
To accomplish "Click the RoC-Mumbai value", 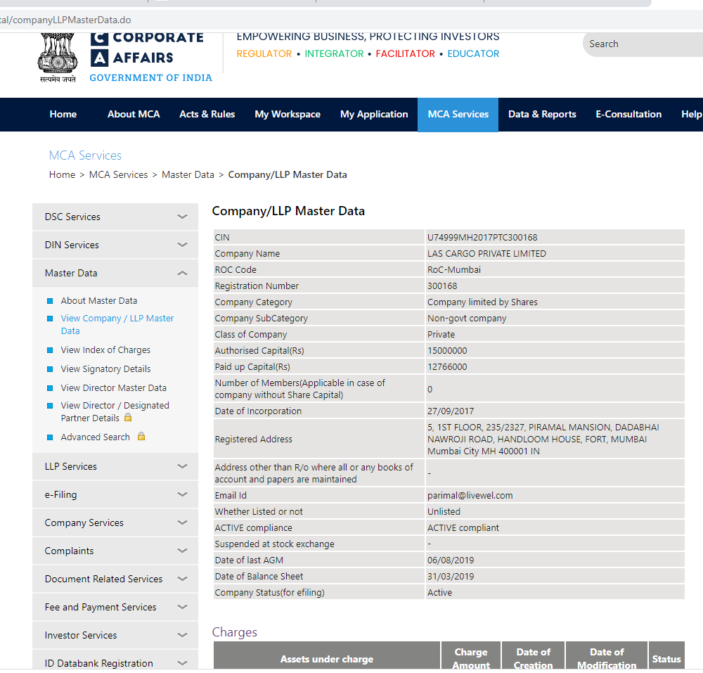I will 453,270.
